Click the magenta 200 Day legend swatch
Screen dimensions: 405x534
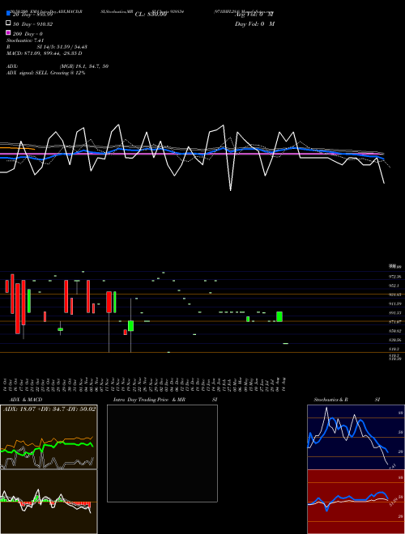(9, 33)
